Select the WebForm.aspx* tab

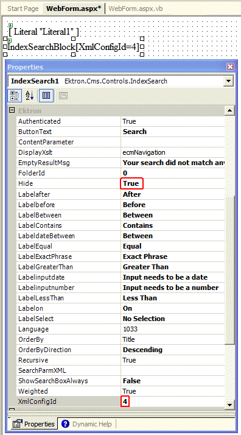click(x=74, y=9)
